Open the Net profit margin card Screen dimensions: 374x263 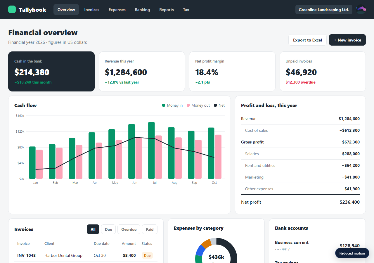point(232,72)
